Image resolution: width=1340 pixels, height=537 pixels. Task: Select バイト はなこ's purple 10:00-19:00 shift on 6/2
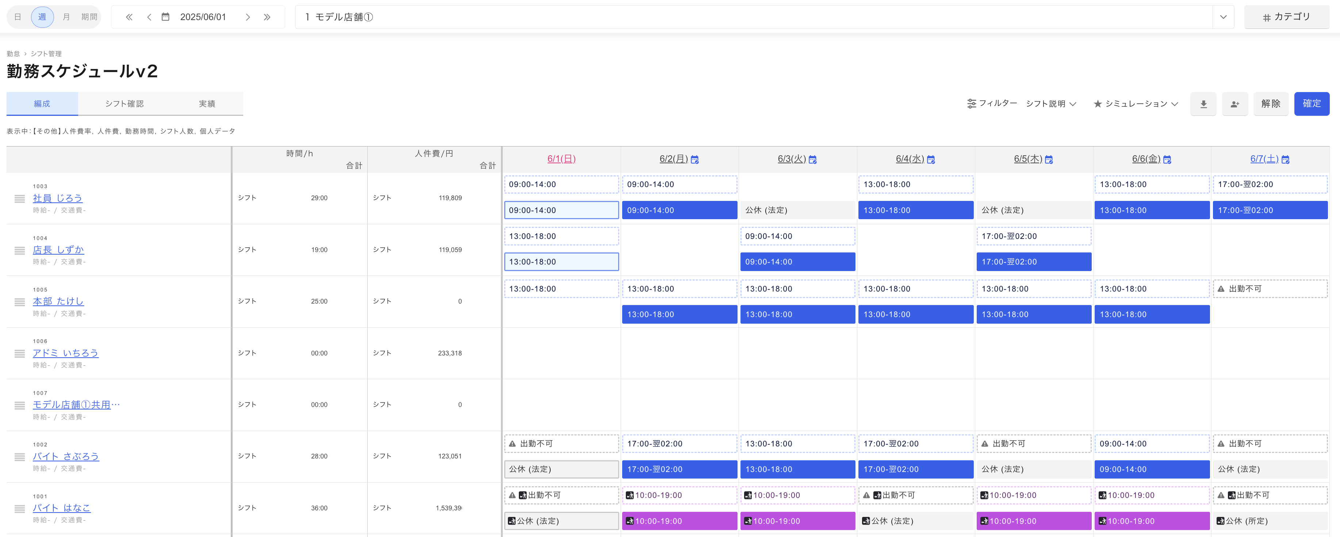pos(679,521)
